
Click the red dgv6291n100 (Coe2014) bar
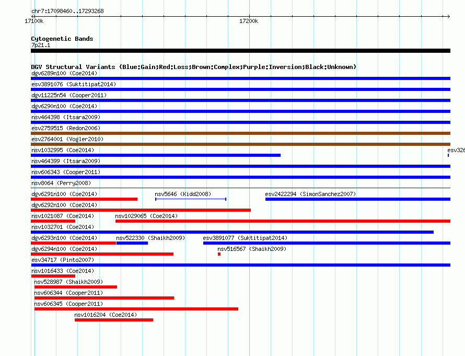(84, 199)
